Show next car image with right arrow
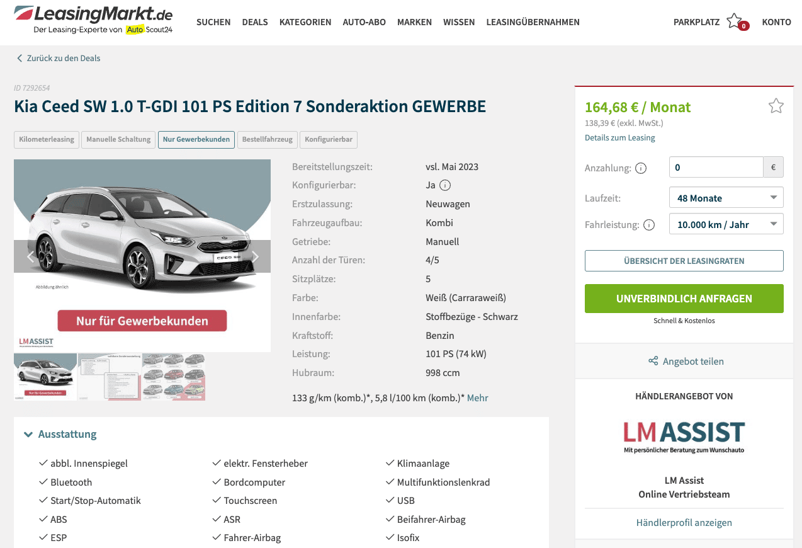 [255, 256]
